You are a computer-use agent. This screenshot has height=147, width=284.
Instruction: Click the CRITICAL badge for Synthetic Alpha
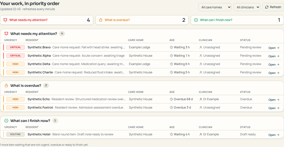15,56
